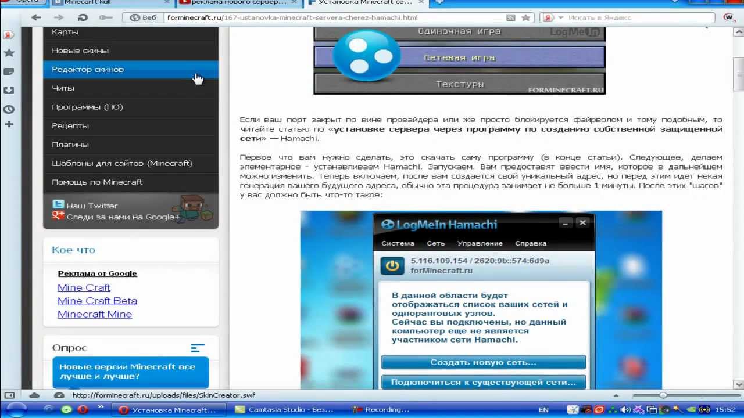Open the notes icon in the Opera sidebar
This screenshot has width=744, height=418.
9,71
